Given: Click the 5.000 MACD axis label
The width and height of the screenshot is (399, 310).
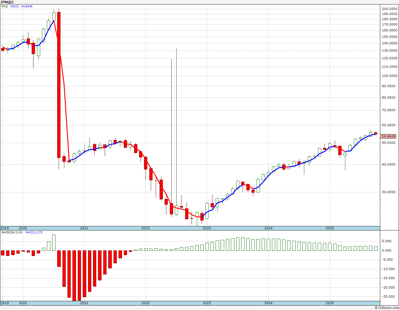Looking at the screenshot, I should (x=387, y=241).
